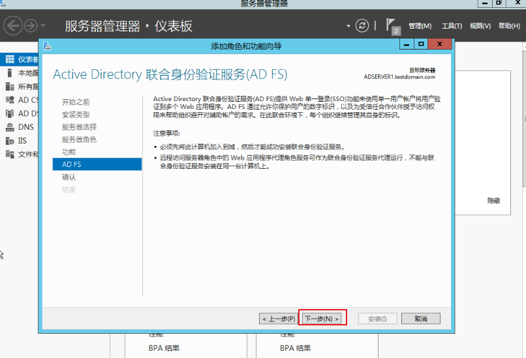Click 隐藏 link in dashboard panel
The image size is (526, 358).
[x=493, y=200]
